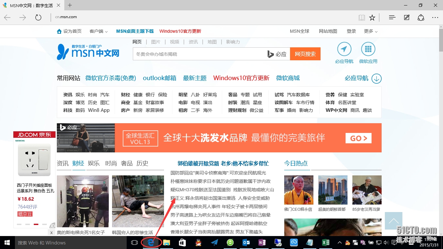Click 设为首页 link
This screenshot has width=443, height=249.
point(69,31)
